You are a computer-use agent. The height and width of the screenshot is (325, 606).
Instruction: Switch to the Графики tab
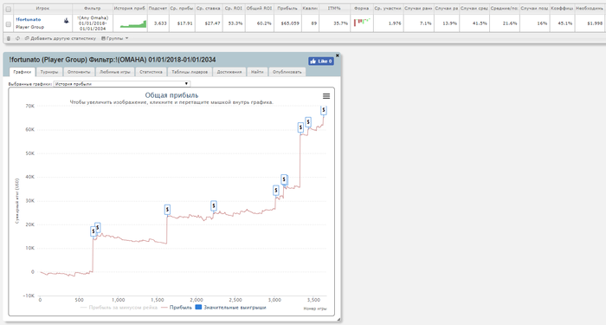click(22, 72)
